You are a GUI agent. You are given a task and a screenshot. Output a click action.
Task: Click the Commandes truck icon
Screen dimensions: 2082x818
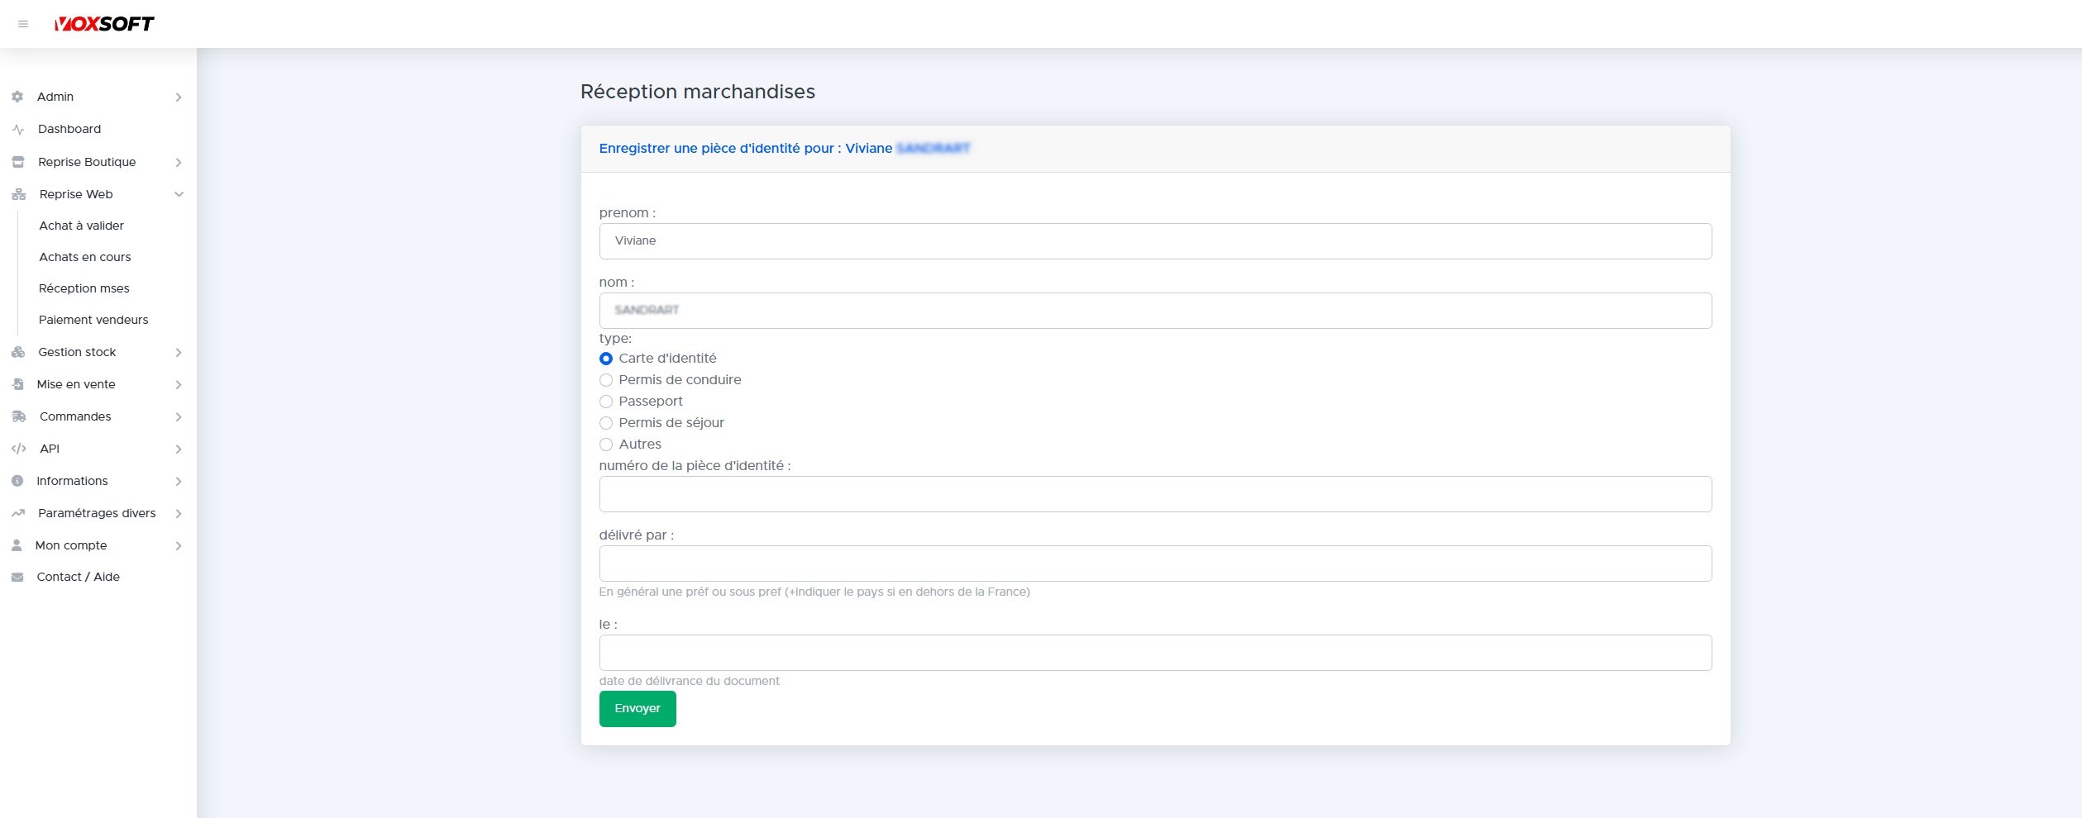tap(18, 416)
